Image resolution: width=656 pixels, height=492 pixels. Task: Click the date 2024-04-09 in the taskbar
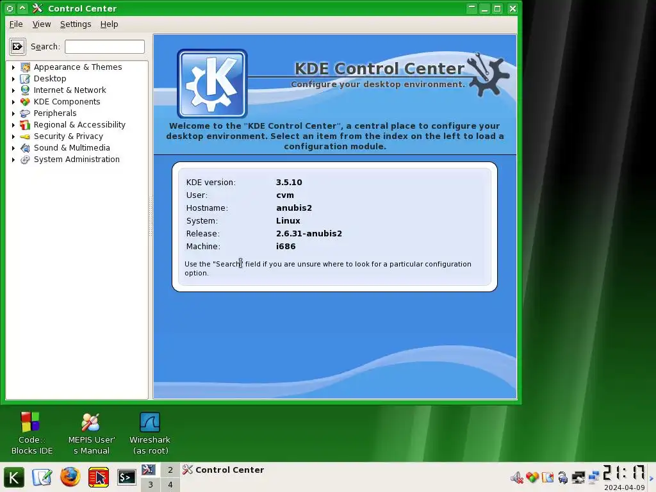(625, 488)
